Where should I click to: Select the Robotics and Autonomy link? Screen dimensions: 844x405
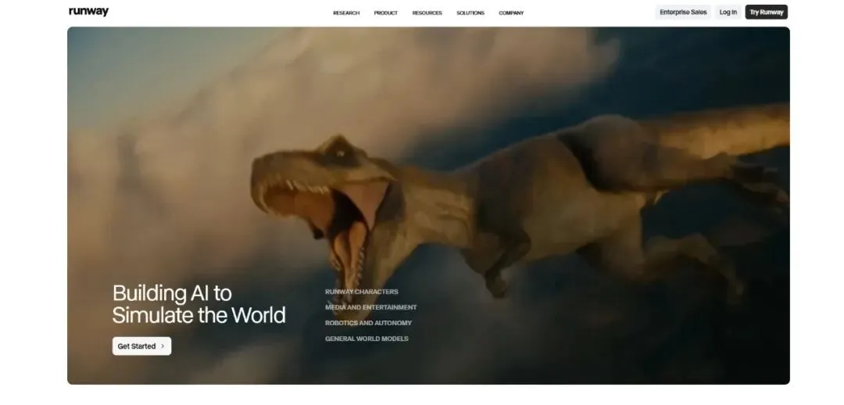click(x=368, y=323)
